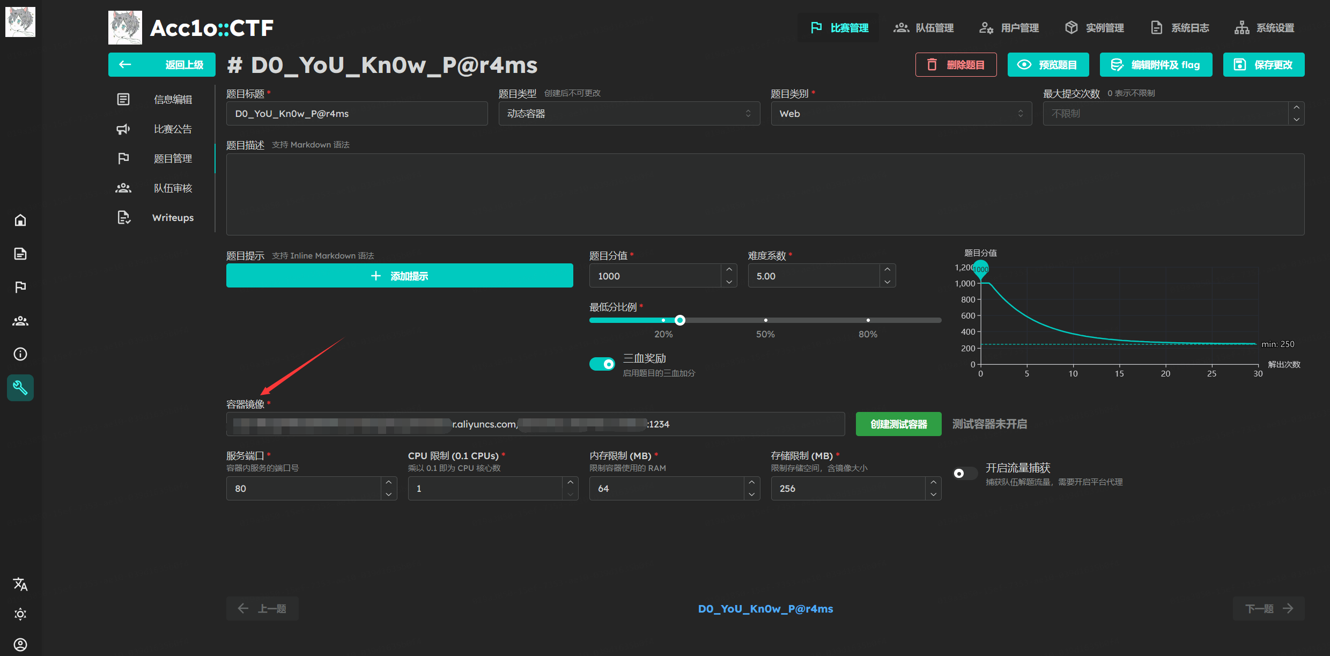Select 队伍审核 in side menu
Image resolution: width=1330 pixels, height=656 pixels.
click(172, 188)
